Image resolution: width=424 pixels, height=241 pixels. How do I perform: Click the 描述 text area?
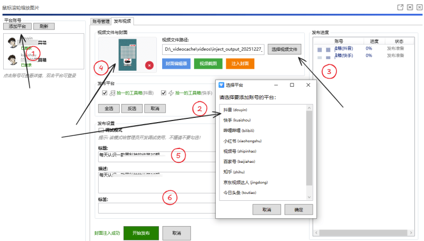click(157, 182)
